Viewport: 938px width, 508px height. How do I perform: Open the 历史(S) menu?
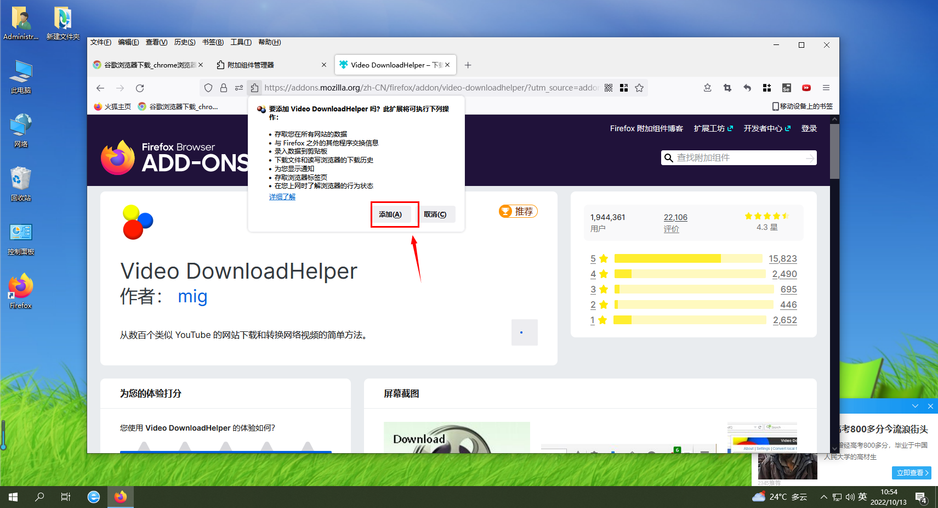pos(185,42)
